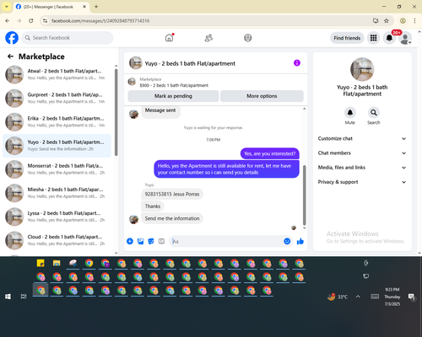Send a thumbs up like
The width and height of the screenshot is (422, 337).
coord(300,241)
